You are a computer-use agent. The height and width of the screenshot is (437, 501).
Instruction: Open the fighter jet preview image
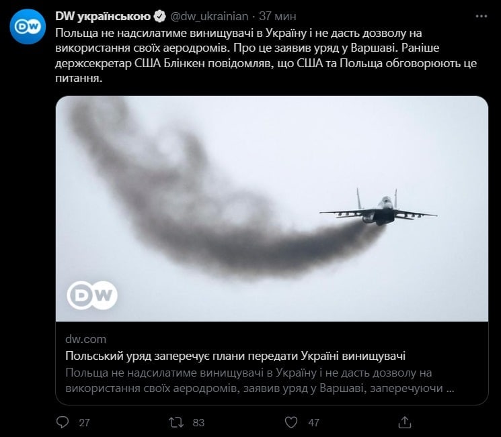coord(272,209)
